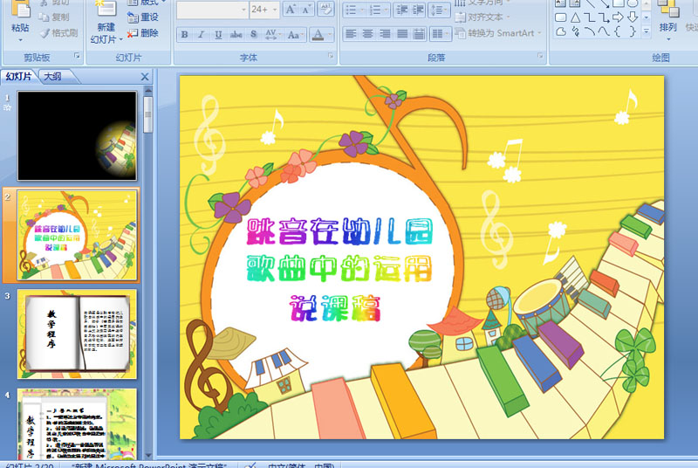Open Paragraph (段落) dialog launcher
Viewport: 698px width, 468px height.
[540, 56]
